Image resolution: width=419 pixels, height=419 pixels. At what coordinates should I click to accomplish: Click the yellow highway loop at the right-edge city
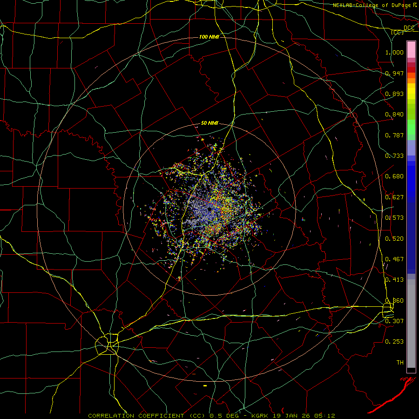click(x=388, y=311)
